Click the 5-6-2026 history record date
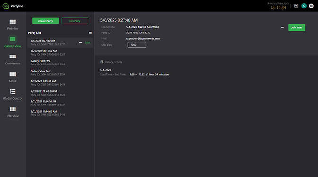Image resolution: width=318 pixels, height=177 pixels. point(106,70)
